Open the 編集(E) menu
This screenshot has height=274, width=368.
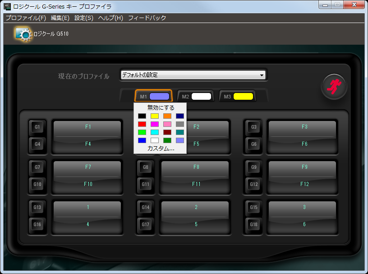[60, 18]
